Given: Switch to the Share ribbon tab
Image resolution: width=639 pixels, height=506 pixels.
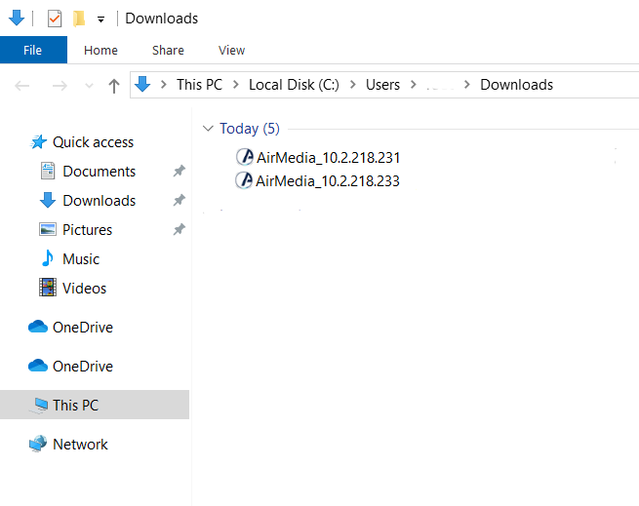Looking at the screenshot, I should 168,50.
